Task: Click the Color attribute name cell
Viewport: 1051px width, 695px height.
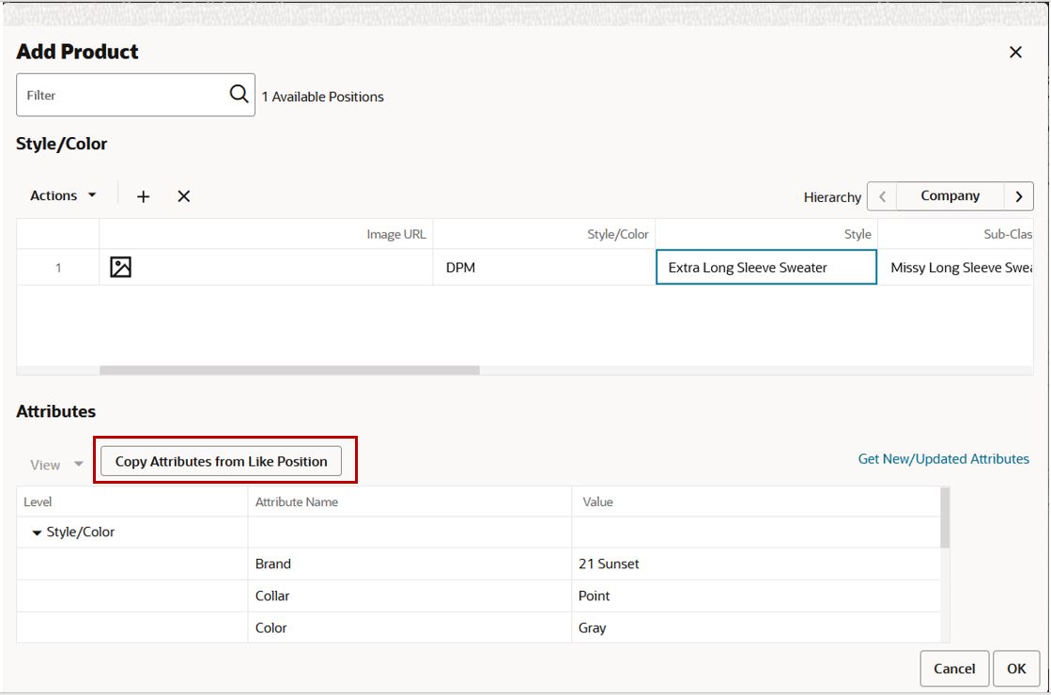Action: (410, 628)
